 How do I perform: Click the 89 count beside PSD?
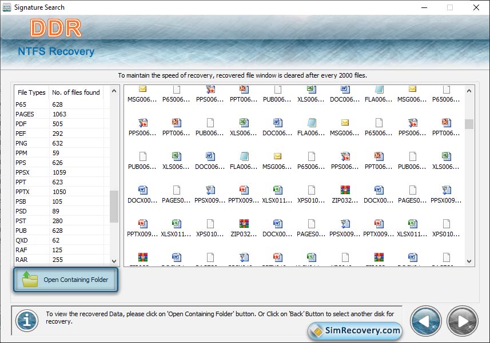55,211
